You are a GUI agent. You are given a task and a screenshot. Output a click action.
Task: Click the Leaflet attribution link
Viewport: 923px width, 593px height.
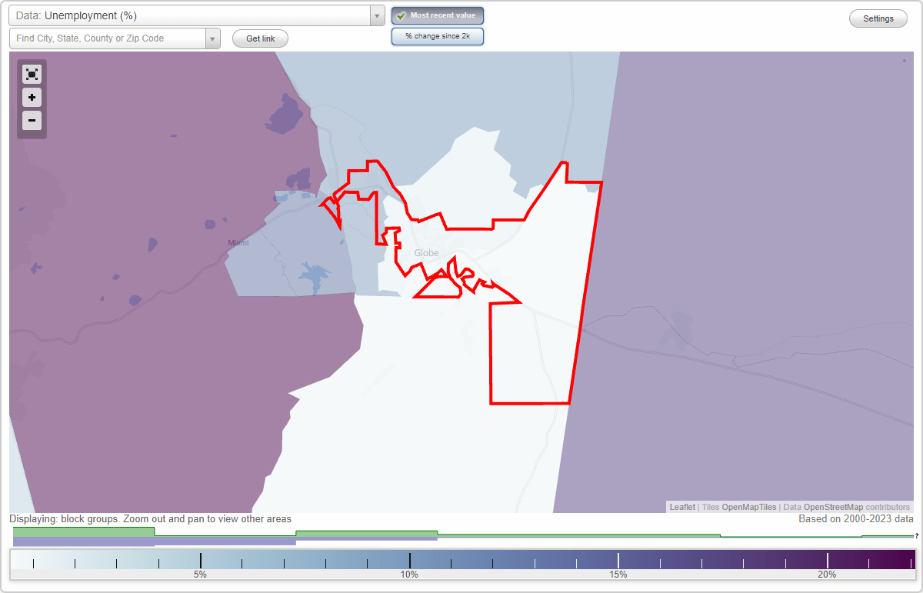coord(682,507)
